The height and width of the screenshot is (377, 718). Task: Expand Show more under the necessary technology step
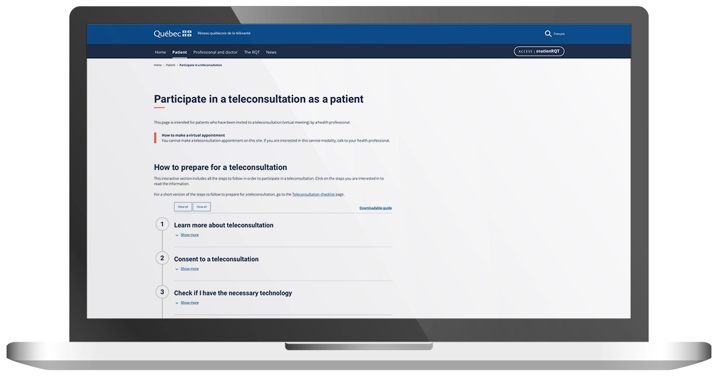pos(189,302)
